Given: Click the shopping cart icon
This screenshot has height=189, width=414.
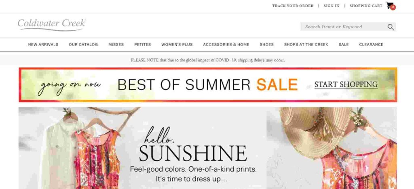Looking at the screenshot, I should (389, 5).
